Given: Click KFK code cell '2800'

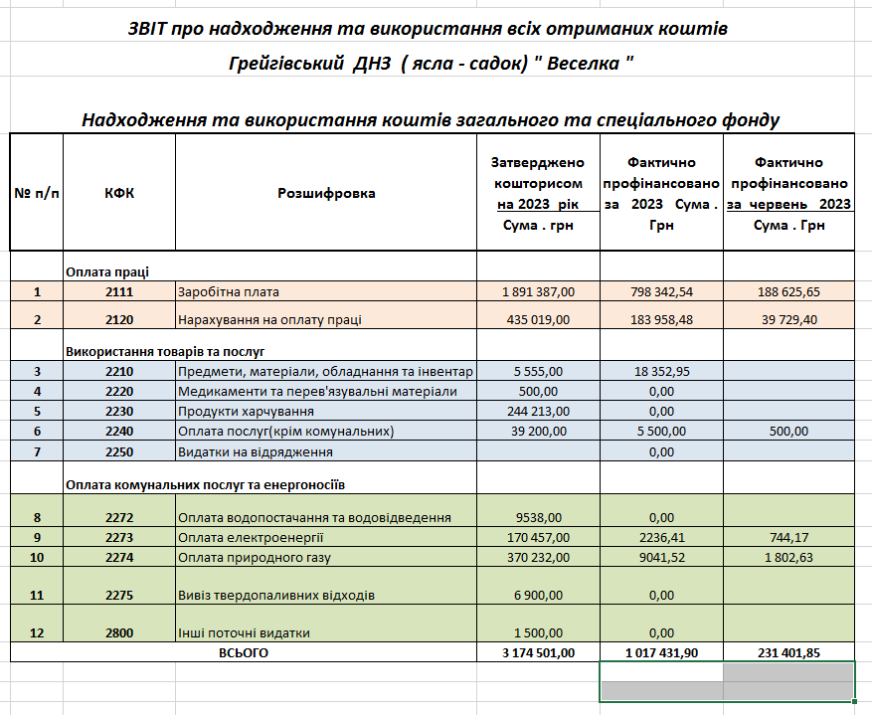Looking at the screenshot, I should (x=119, y=624).
